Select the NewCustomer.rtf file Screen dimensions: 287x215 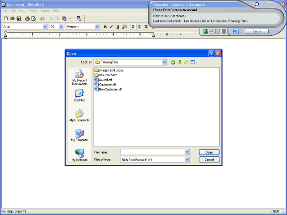pos(109,89)
